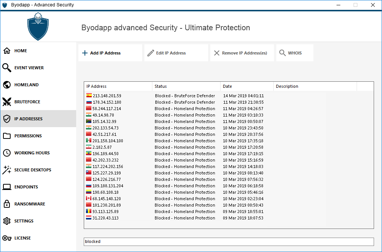The width and height of the screenshot is (382, 252).
Task: Click the flag icon beside 105.14.32.99
Action: coord(89,121)
